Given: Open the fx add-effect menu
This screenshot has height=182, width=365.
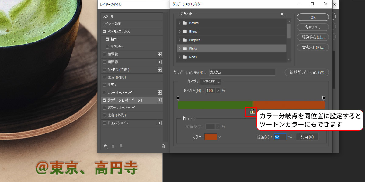Looking at the screenshot, I should point(106,146).
